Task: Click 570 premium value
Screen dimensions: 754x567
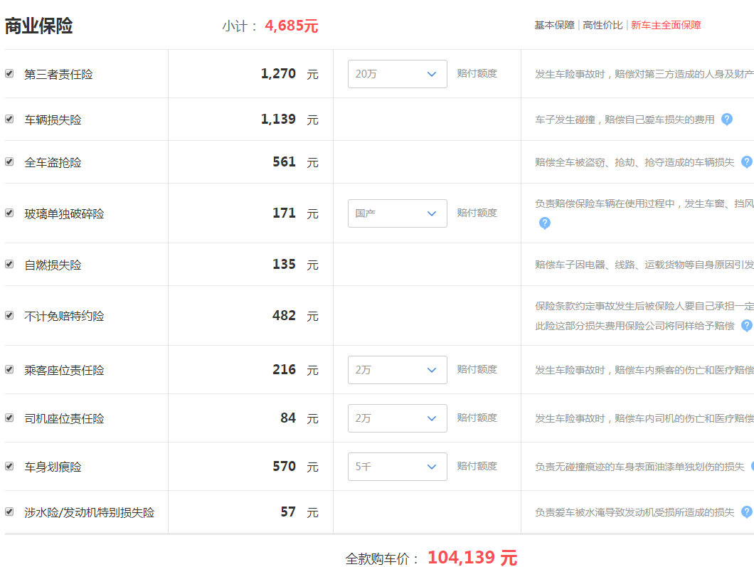Action: (x=285, y=466)
